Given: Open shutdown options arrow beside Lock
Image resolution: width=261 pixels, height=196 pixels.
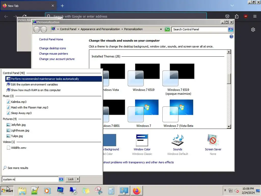Looking at the screenshot, I should point(78,179).
